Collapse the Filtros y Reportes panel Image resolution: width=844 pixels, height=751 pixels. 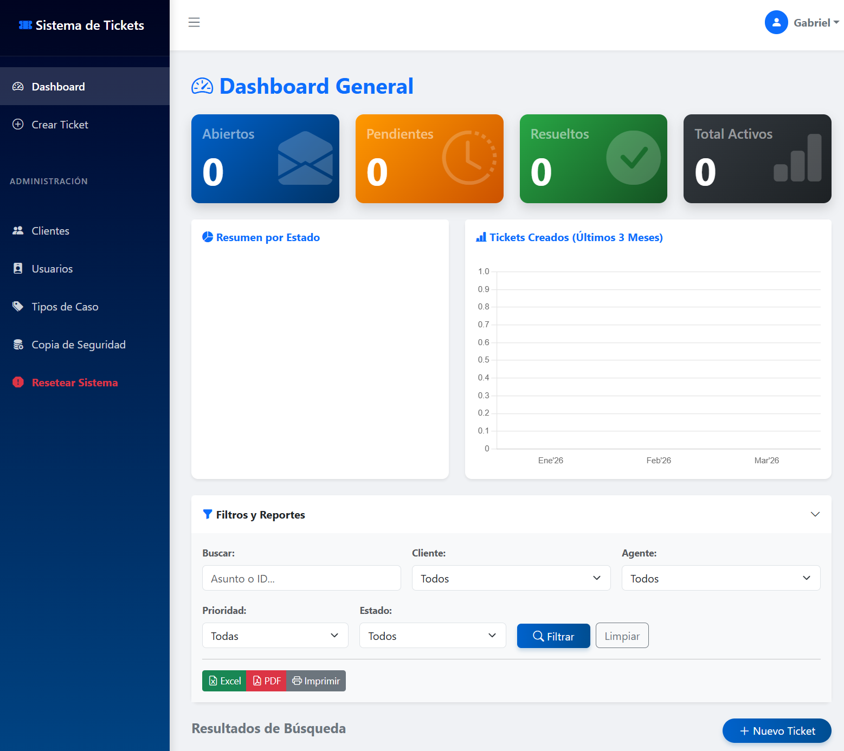815,514
